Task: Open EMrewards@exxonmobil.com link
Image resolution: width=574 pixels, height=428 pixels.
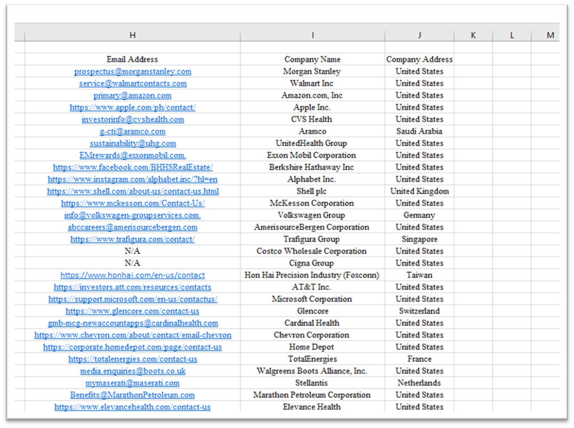Action: [x=133, y=156]
